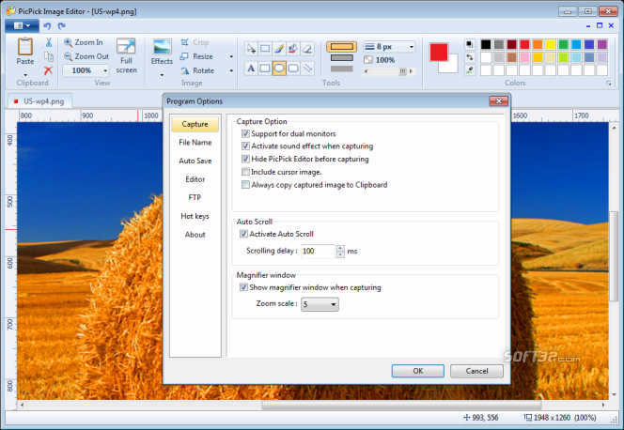624x430 pixels.
Task: Open the Capture options page
Action: point(195,124)
